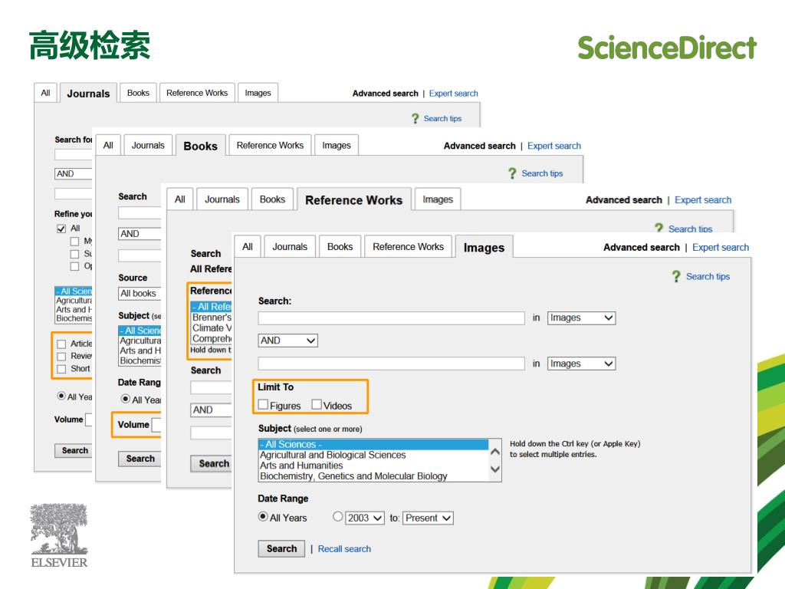
Task: Click Advanced search text in Images panel
Action: point(642,248)
